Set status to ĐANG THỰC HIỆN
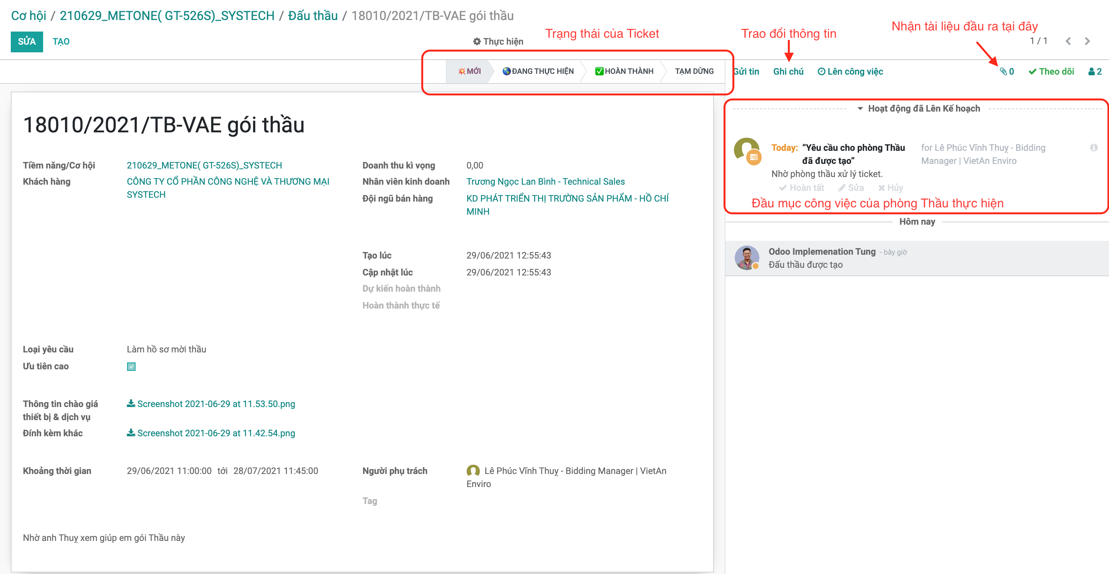 click(x=538, y=72)
